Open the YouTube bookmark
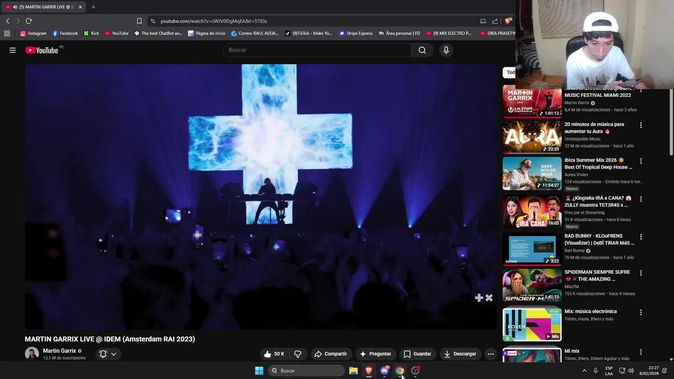 [116, 33]
